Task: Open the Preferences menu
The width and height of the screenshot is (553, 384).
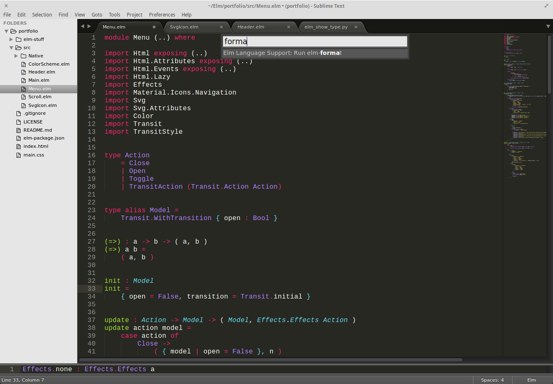Action: [162, 14]
